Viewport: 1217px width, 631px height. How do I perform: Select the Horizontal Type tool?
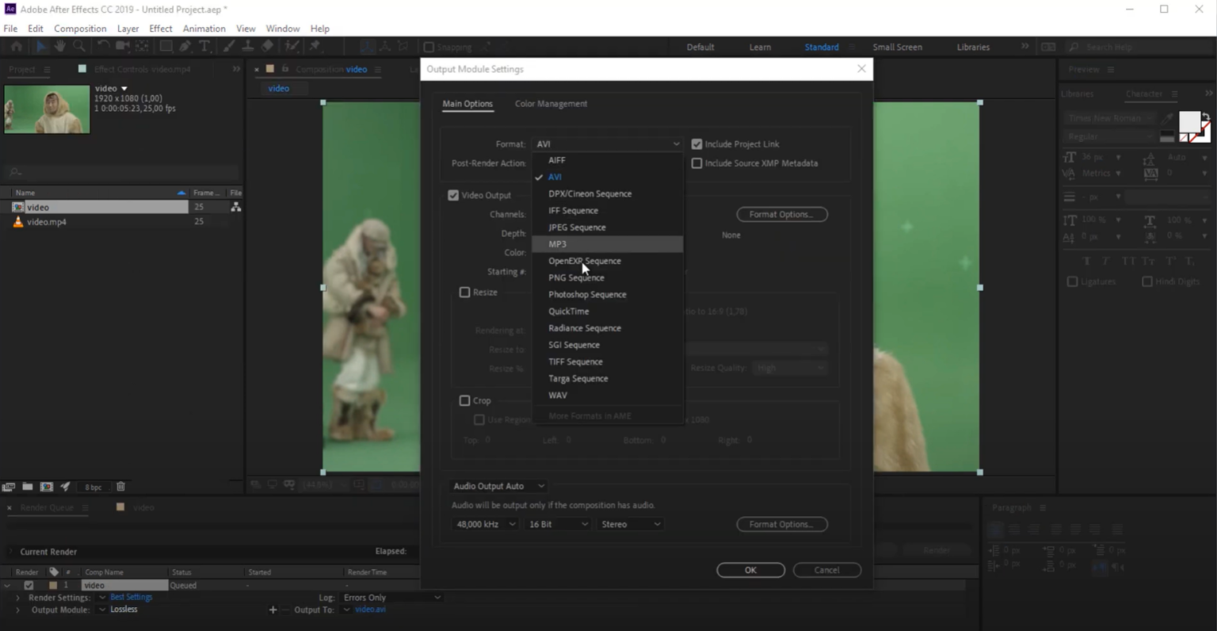point(204,47)
